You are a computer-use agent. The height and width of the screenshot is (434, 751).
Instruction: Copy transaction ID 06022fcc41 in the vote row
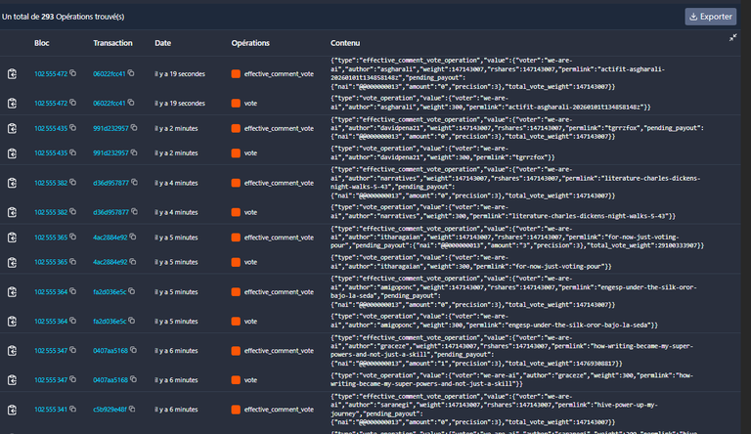coord(131,103)
